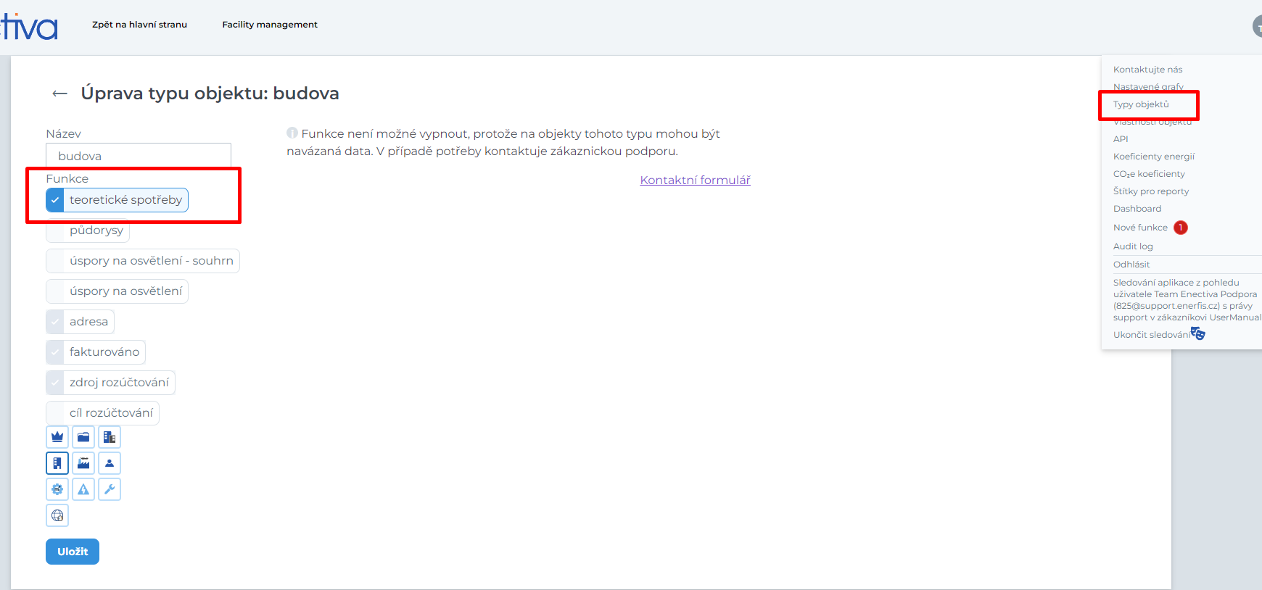Open the Kontaktní formulář link
The image size is (1262, 590).
click(x=695, y=180)
